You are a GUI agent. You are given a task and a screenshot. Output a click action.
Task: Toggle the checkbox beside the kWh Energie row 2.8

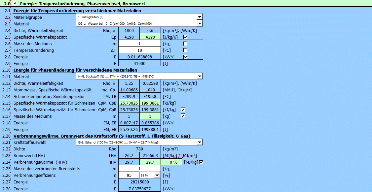[185, 57]
